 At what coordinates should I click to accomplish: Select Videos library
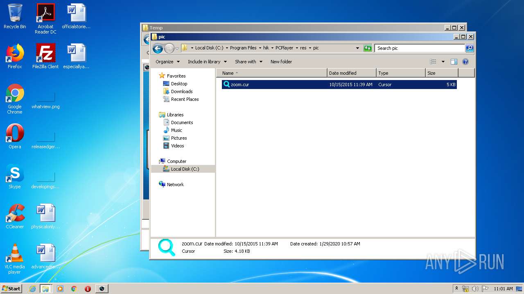(177, 146)
